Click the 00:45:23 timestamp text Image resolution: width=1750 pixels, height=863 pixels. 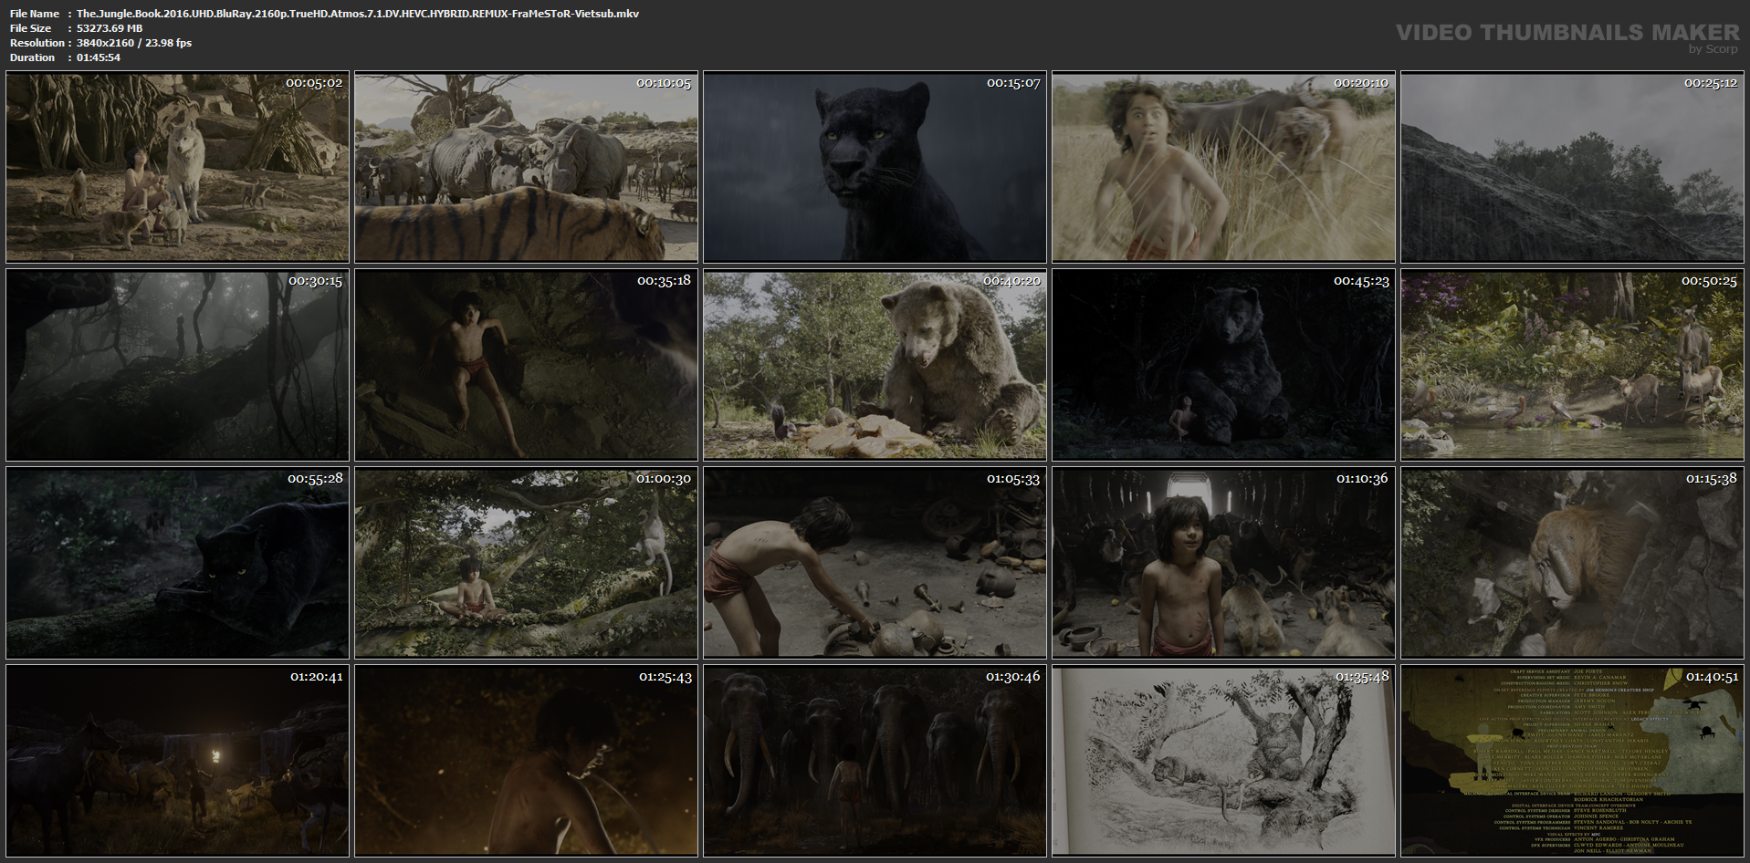point(1361,281)
